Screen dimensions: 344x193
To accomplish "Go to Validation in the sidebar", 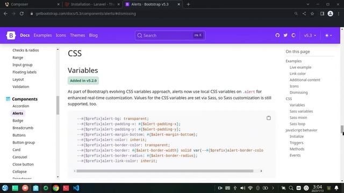I will (x=21, y=87).
